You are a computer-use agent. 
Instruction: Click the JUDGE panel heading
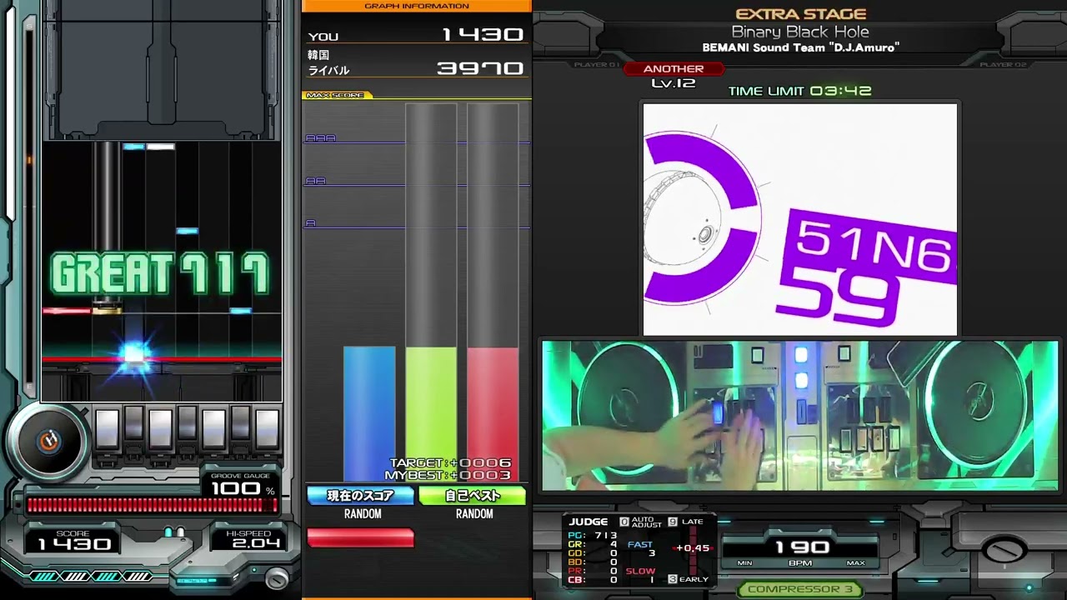pyautogui.click(x=589, y=522)
